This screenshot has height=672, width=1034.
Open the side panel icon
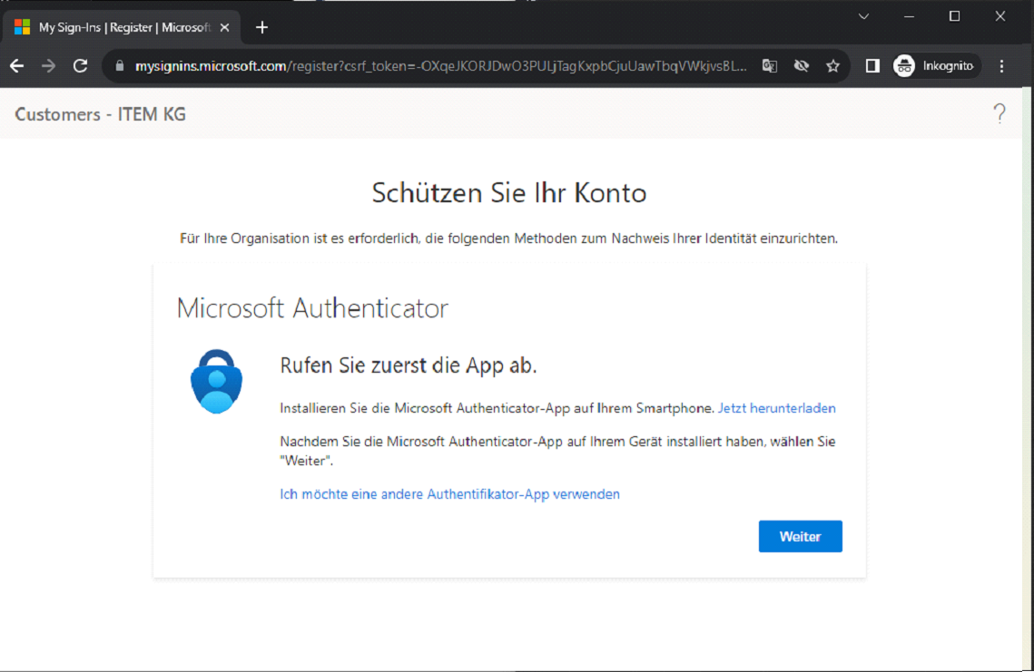tap(872, 66)
